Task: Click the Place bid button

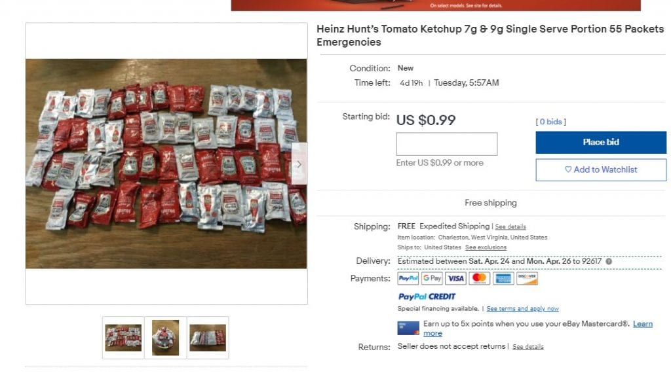Action: click(601, 143)
